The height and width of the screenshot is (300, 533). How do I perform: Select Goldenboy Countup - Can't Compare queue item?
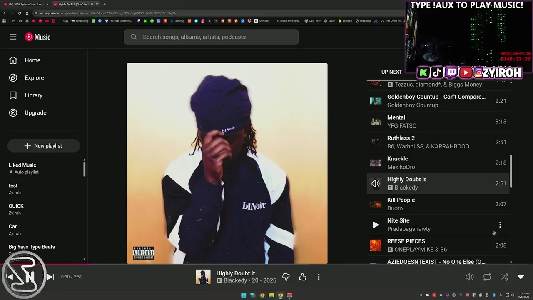point(438,101)
